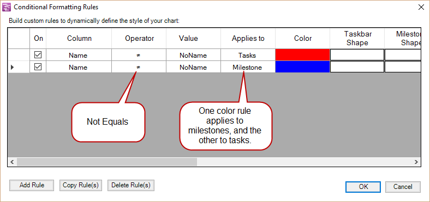Open the Column cell in the Milestone rule
The image size is (430, 202).
pos(79,67)
